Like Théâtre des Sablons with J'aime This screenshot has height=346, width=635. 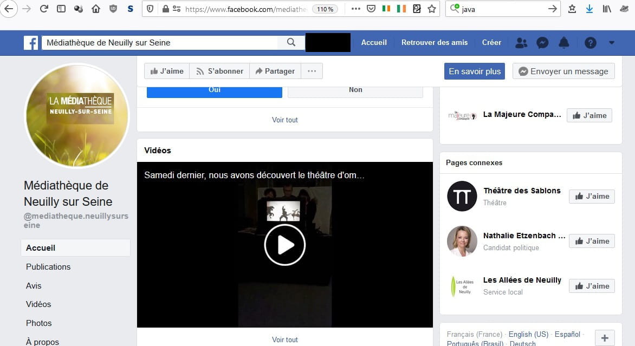(x=592, y=196)
